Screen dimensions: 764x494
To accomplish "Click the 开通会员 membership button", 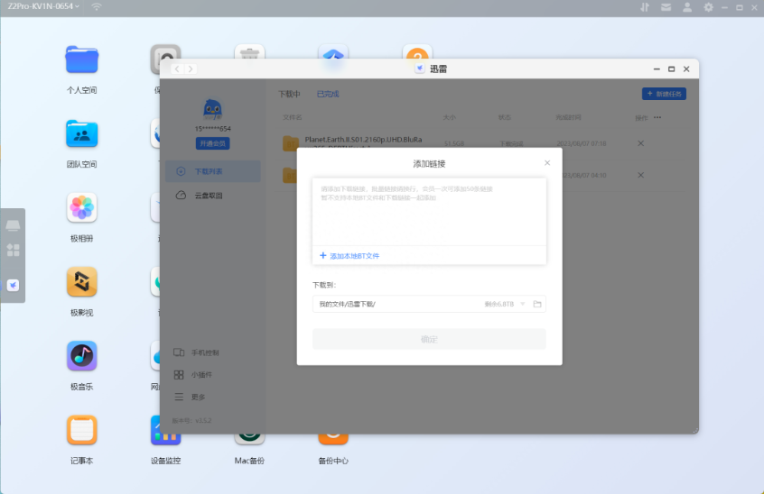I will [212, 143].
